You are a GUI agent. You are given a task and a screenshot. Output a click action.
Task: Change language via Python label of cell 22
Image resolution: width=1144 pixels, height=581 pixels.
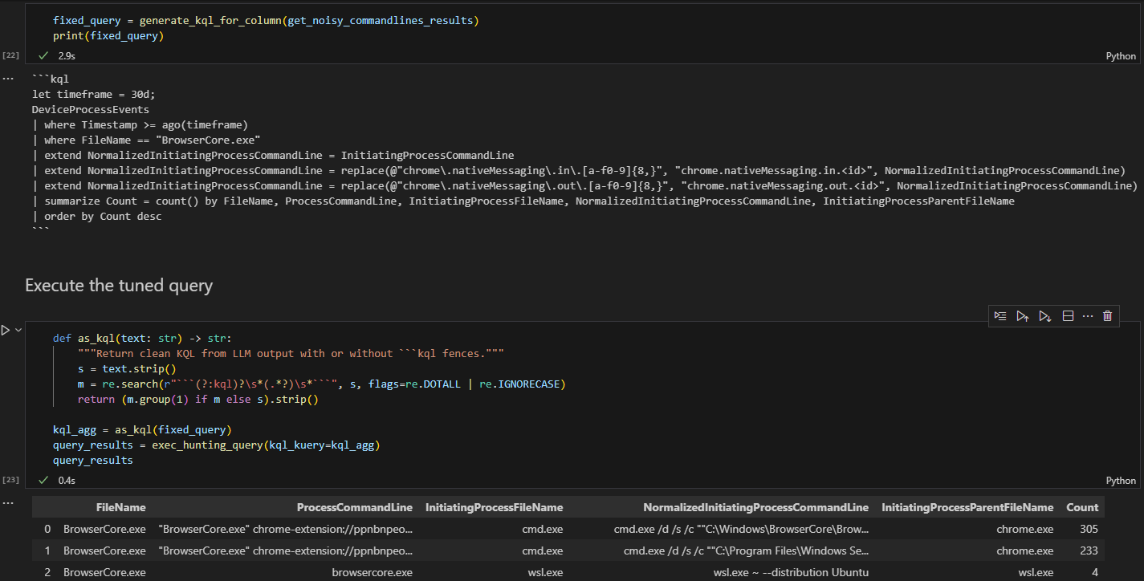[1121, 56]
